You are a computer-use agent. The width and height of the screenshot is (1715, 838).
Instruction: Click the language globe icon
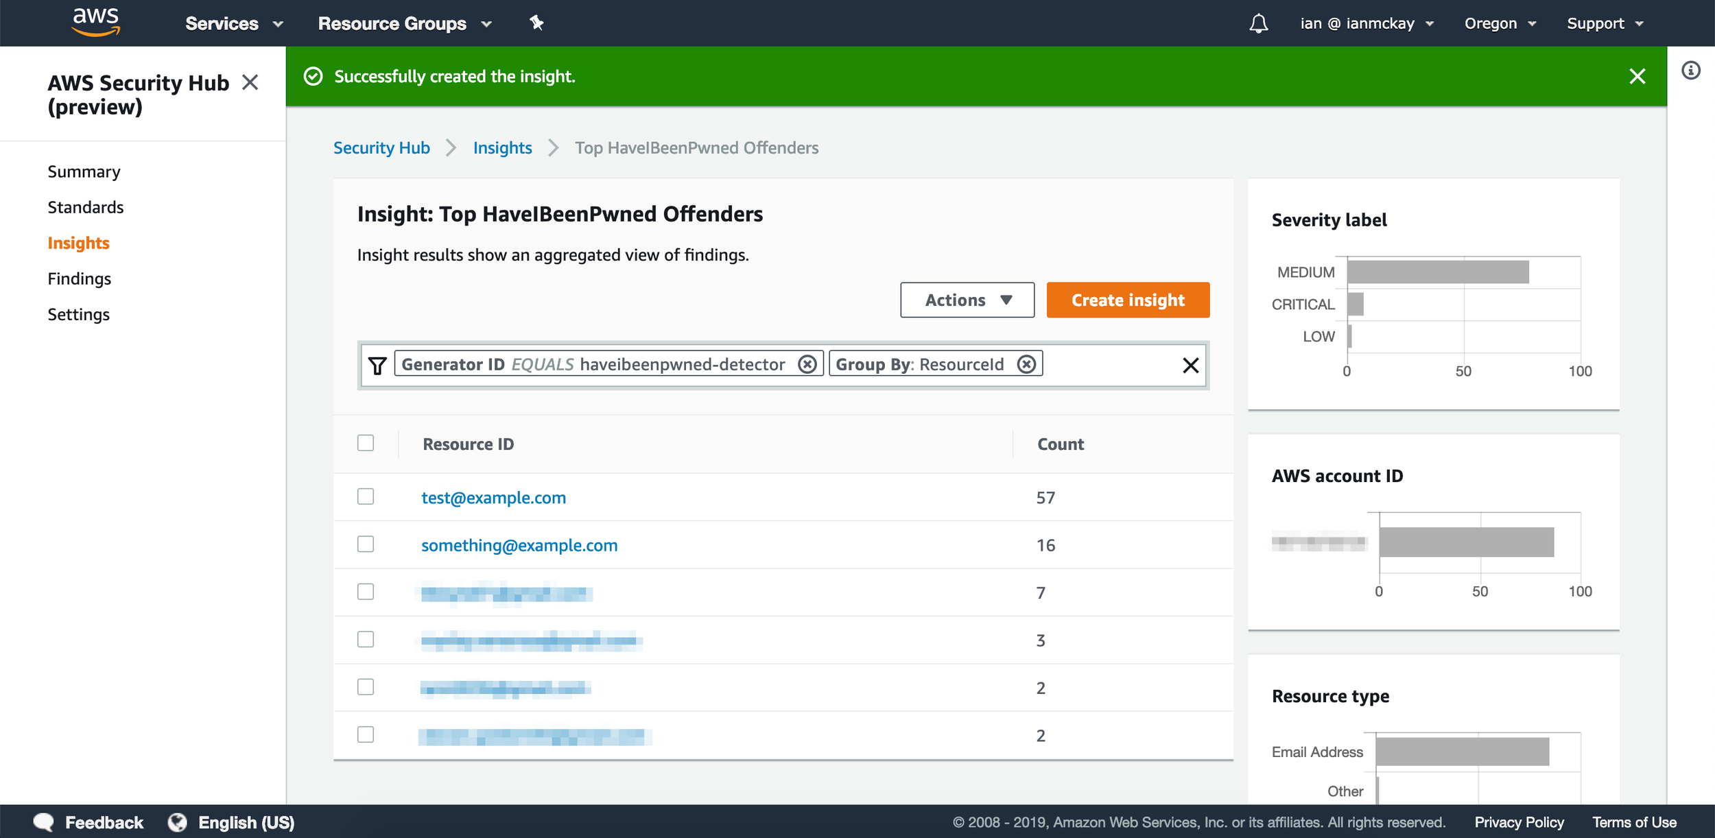pyautogui.click(x=177, y=822)
